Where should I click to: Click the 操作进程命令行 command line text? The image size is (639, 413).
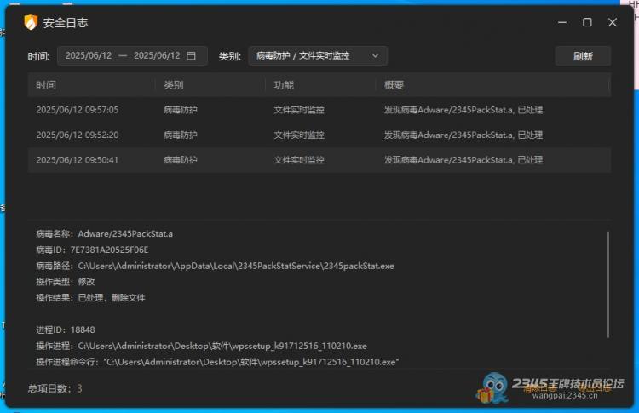tap(217, 362)
